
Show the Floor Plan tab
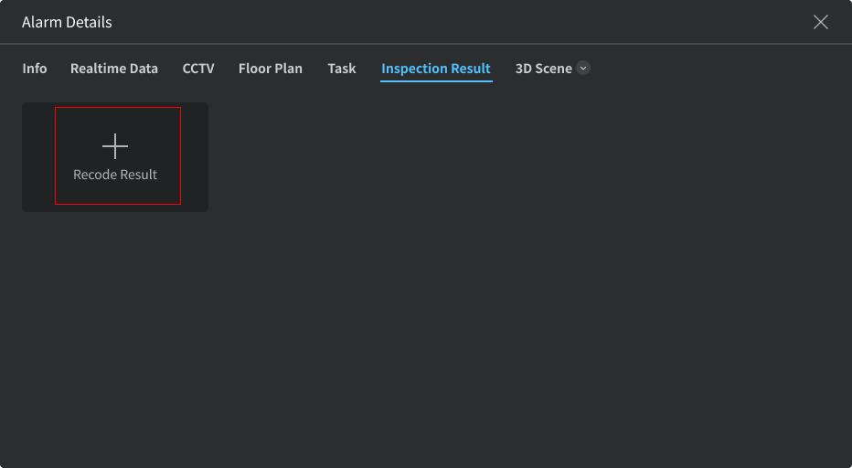pyautogui.click(x=271, y=69)
